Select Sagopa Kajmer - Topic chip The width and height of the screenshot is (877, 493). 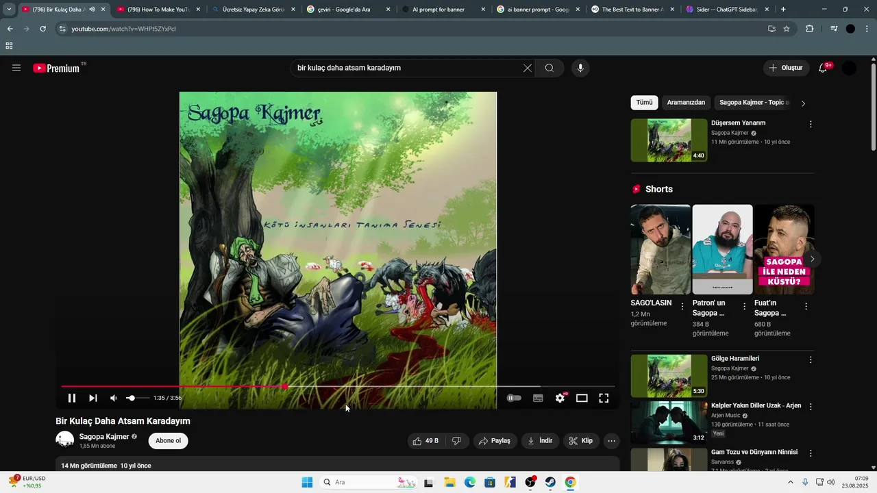pyautogui.click(x=752, y=103)
